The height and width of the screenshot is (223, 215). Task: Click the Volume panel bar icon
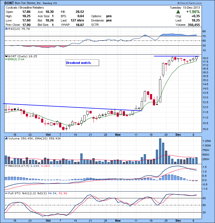click(6, 138)
